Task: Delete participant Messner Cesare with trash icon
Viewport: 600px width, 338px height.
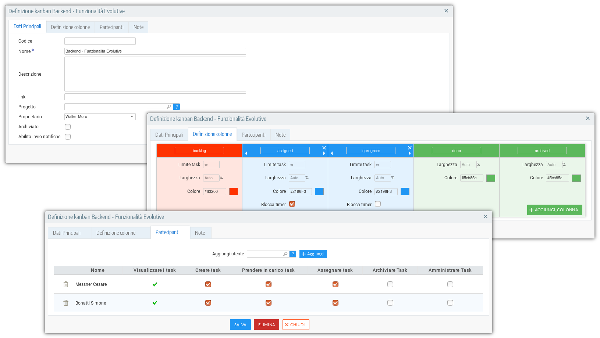Action: click(x=66, y=284)
